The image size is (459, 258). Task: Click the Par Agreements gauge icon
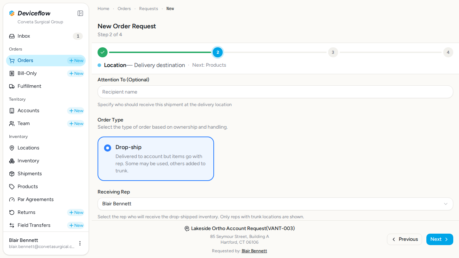tap(12, 200)
